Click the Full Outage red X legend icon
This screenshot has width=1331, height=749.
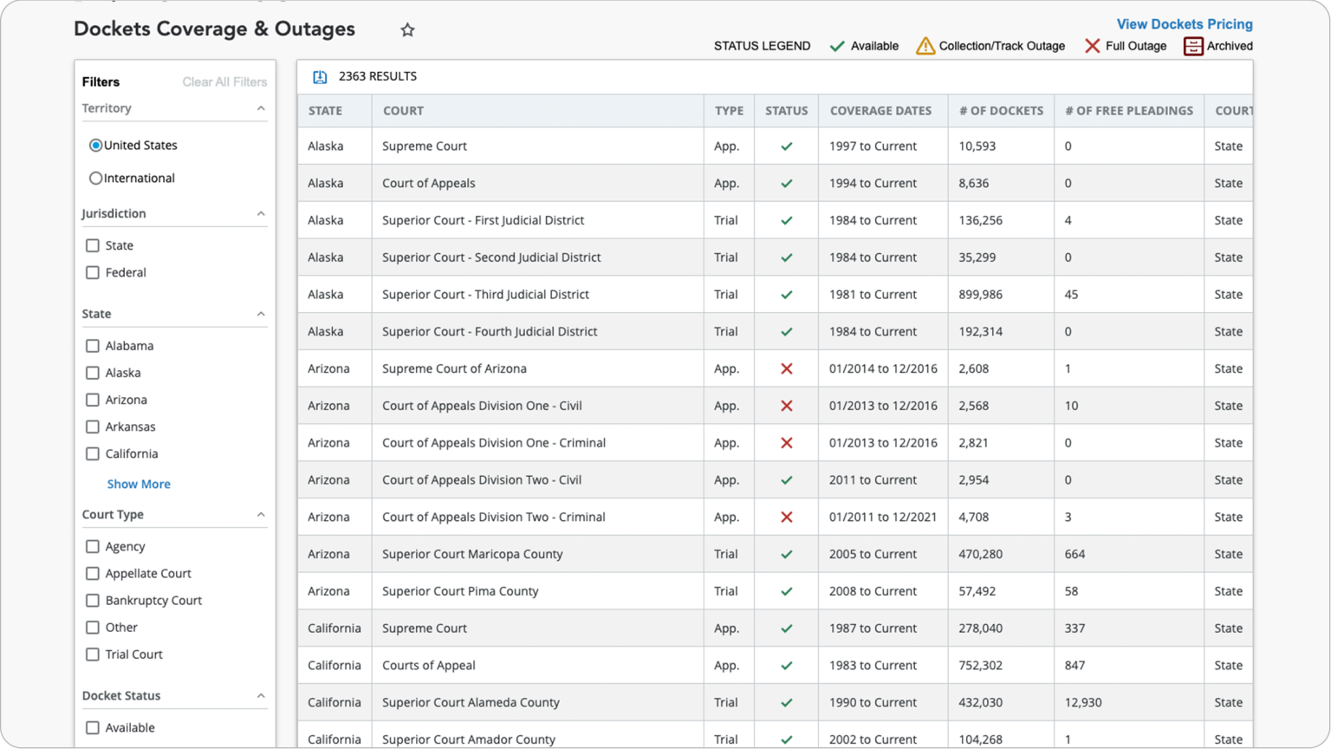point(1093,45)
